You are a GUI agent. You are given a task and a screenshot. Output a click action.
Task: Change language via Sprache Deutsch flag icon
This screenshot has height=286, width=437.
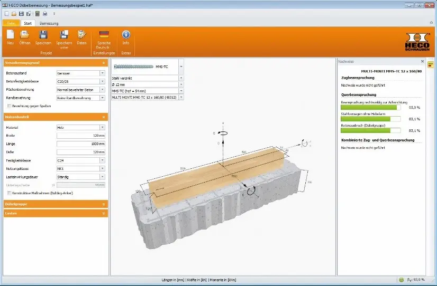(x=104, y=34)
